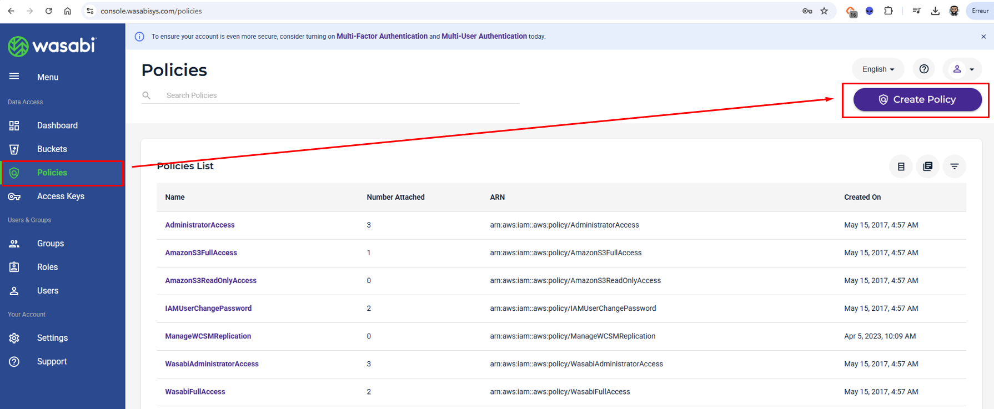Expand the user account dropdown
This screenshot has height=409, width=994.
963,69
